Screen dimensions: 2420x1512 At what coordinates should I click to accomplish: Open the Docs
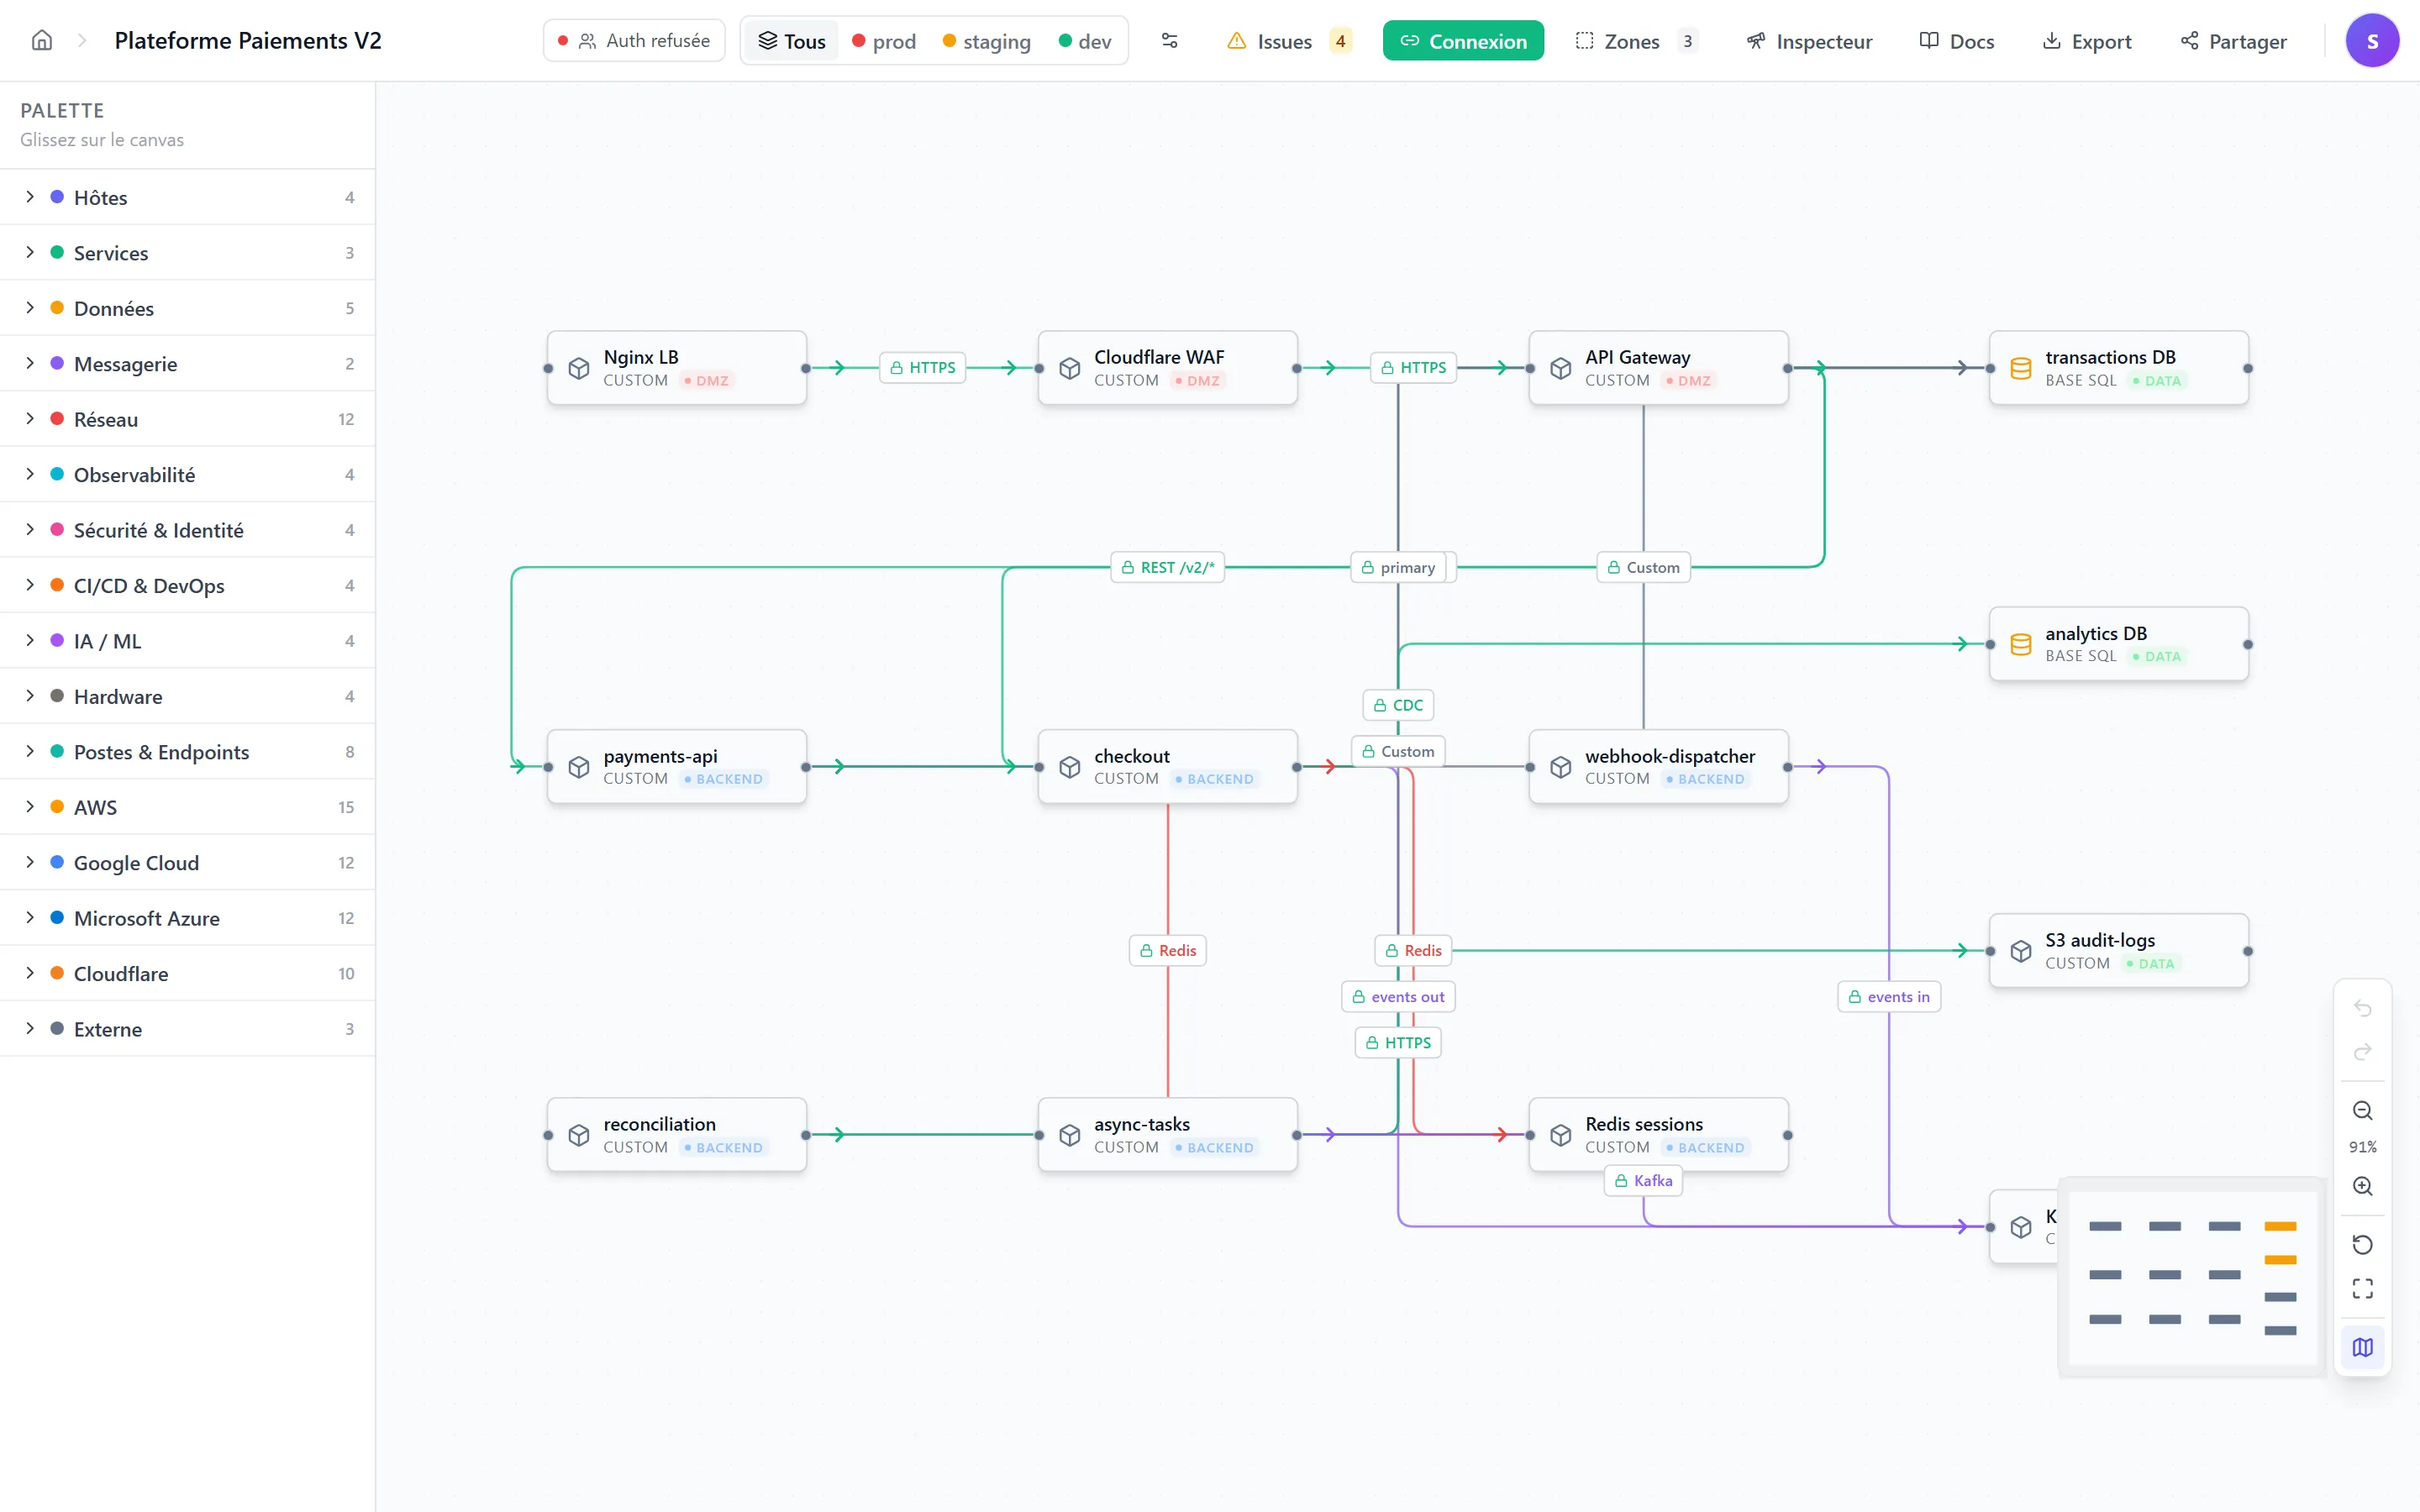1957,41
